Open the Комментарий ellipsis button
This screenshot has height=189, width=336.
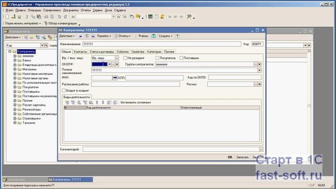click(261, 149)
